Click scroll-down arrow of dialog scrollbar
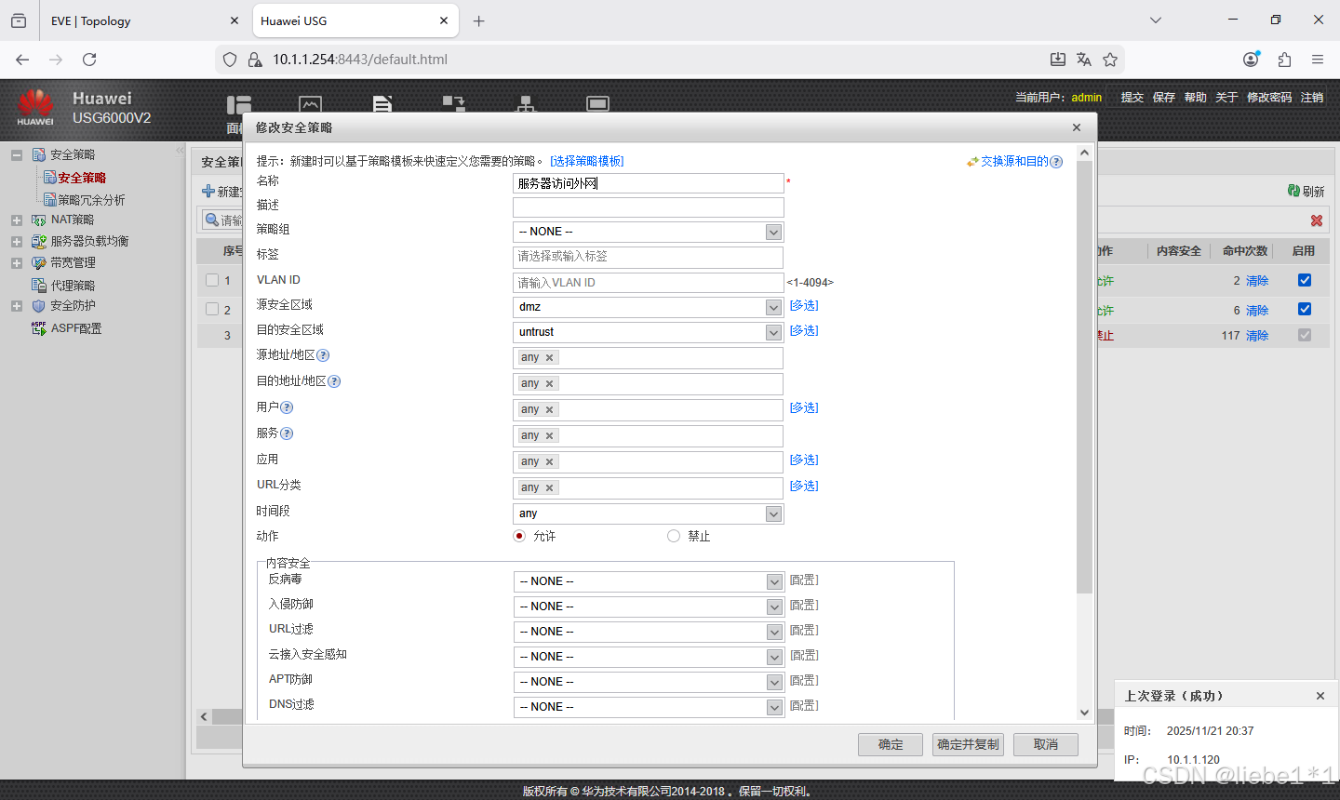The width and height of the screenshot is (1340, 800). [1084, 713]
